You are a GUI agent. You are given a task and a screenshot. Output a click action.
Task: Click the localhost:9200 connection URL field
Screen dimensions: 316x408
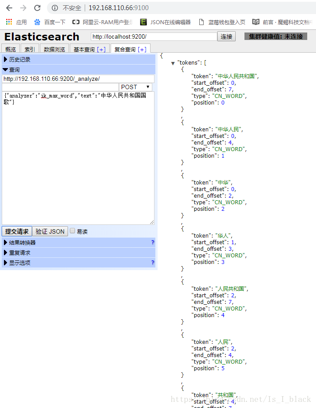(x=154, y=37)
